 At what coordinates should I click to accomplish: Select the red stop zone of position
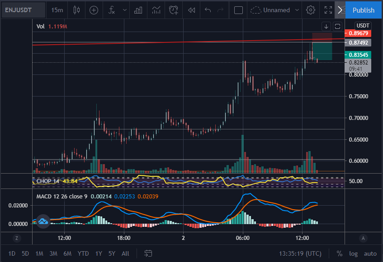pos(322,37)
